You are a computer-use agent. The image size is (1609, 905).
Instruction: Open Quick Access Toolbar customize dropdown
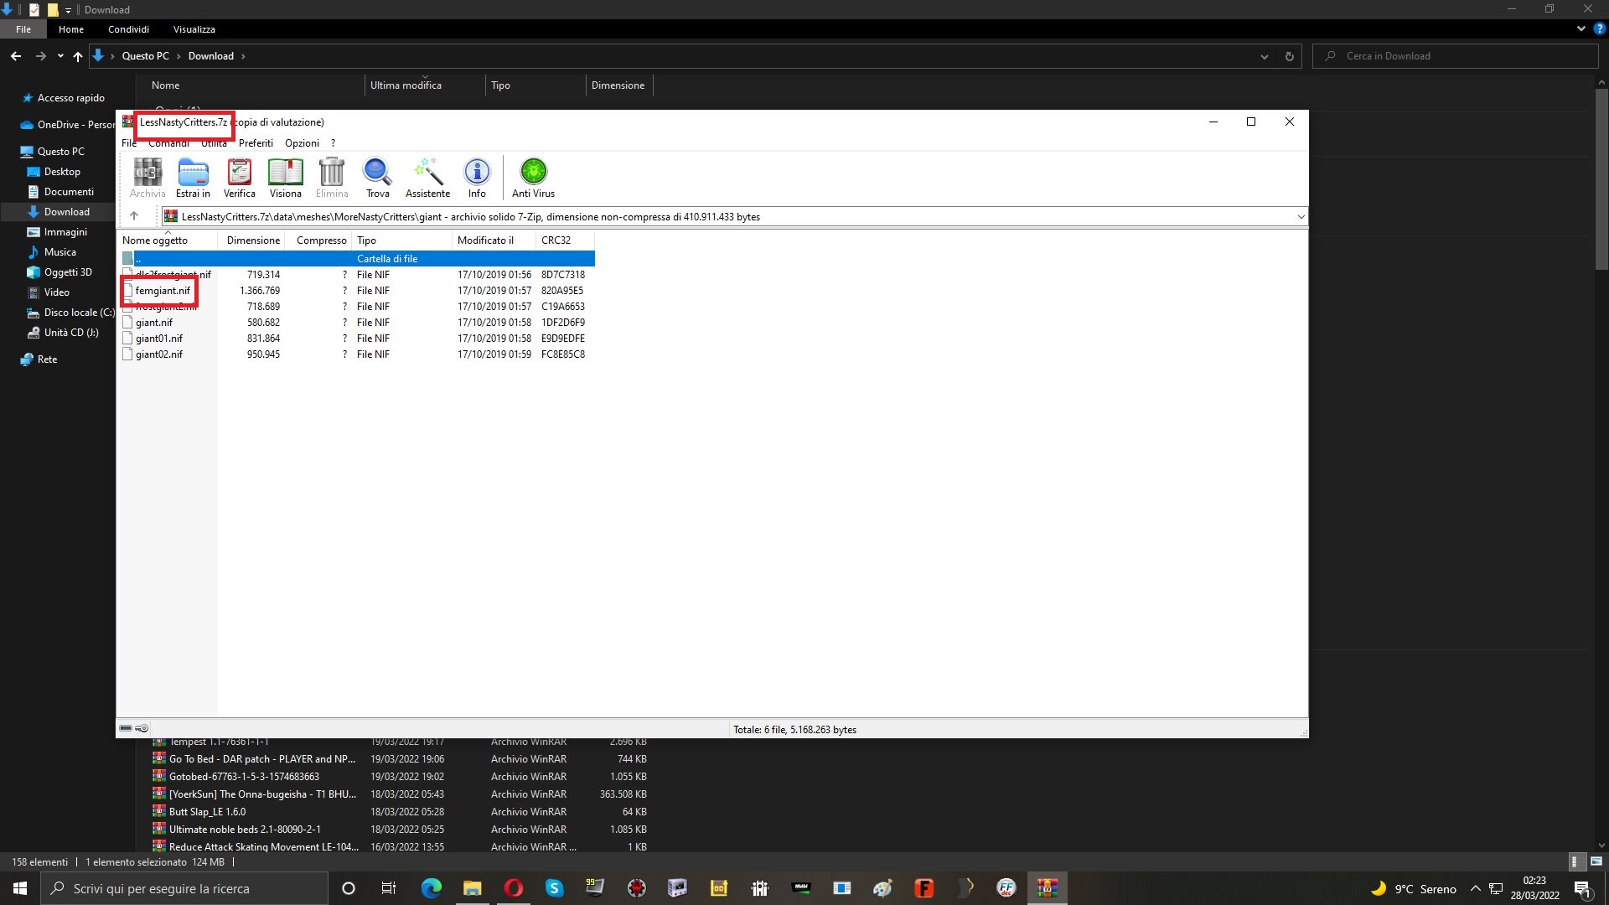[68, 10]
